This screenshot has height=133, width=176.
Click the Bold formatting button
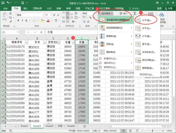[x=18, y=20]
